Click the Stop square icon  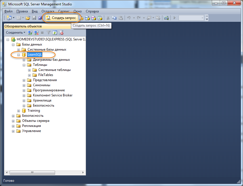[42, 33]
